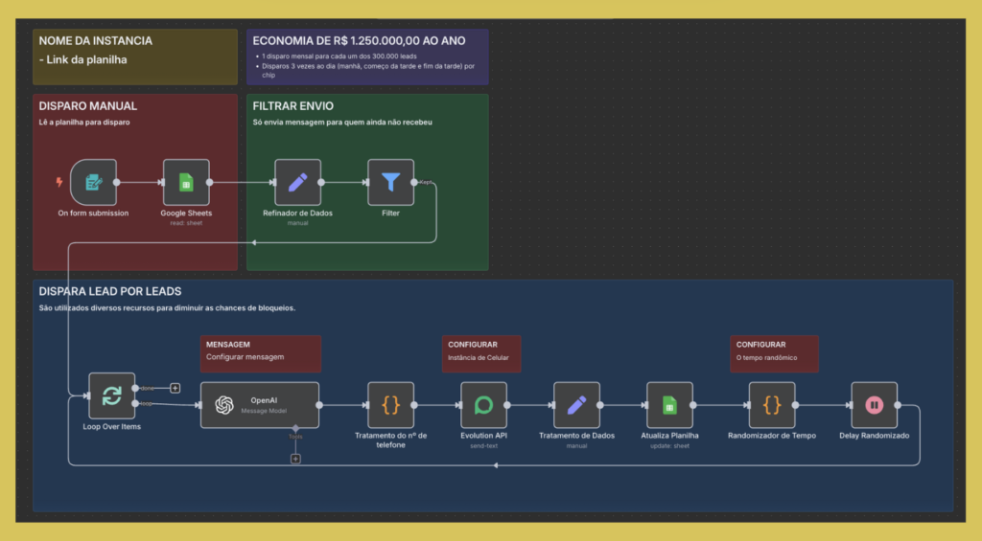Click the ECONOMIA DE R$ 1.250.000,00 sticky note
The image size is (982, 541).
367,56
